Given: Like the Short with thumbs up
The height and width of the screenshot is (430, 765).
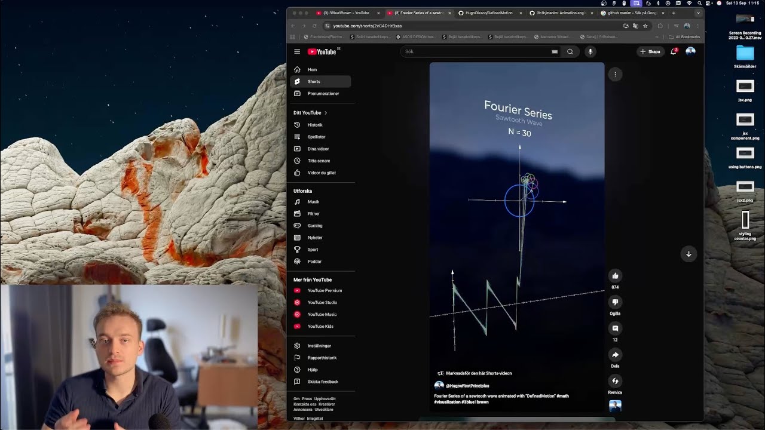Looking at the screenshot, I should coord(615,275).
